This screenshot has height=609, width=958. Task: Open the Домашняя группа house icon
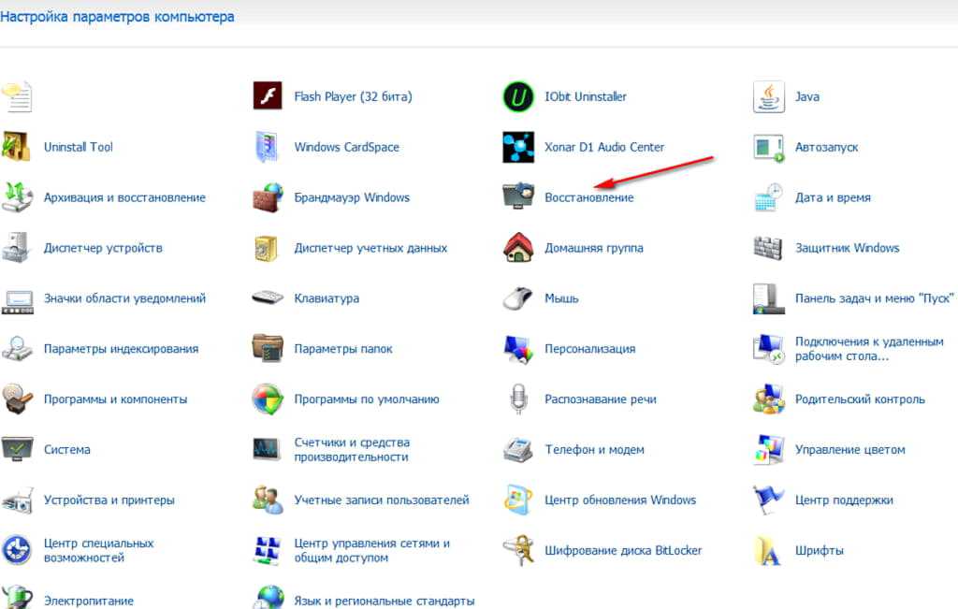(x=517, y=248)
